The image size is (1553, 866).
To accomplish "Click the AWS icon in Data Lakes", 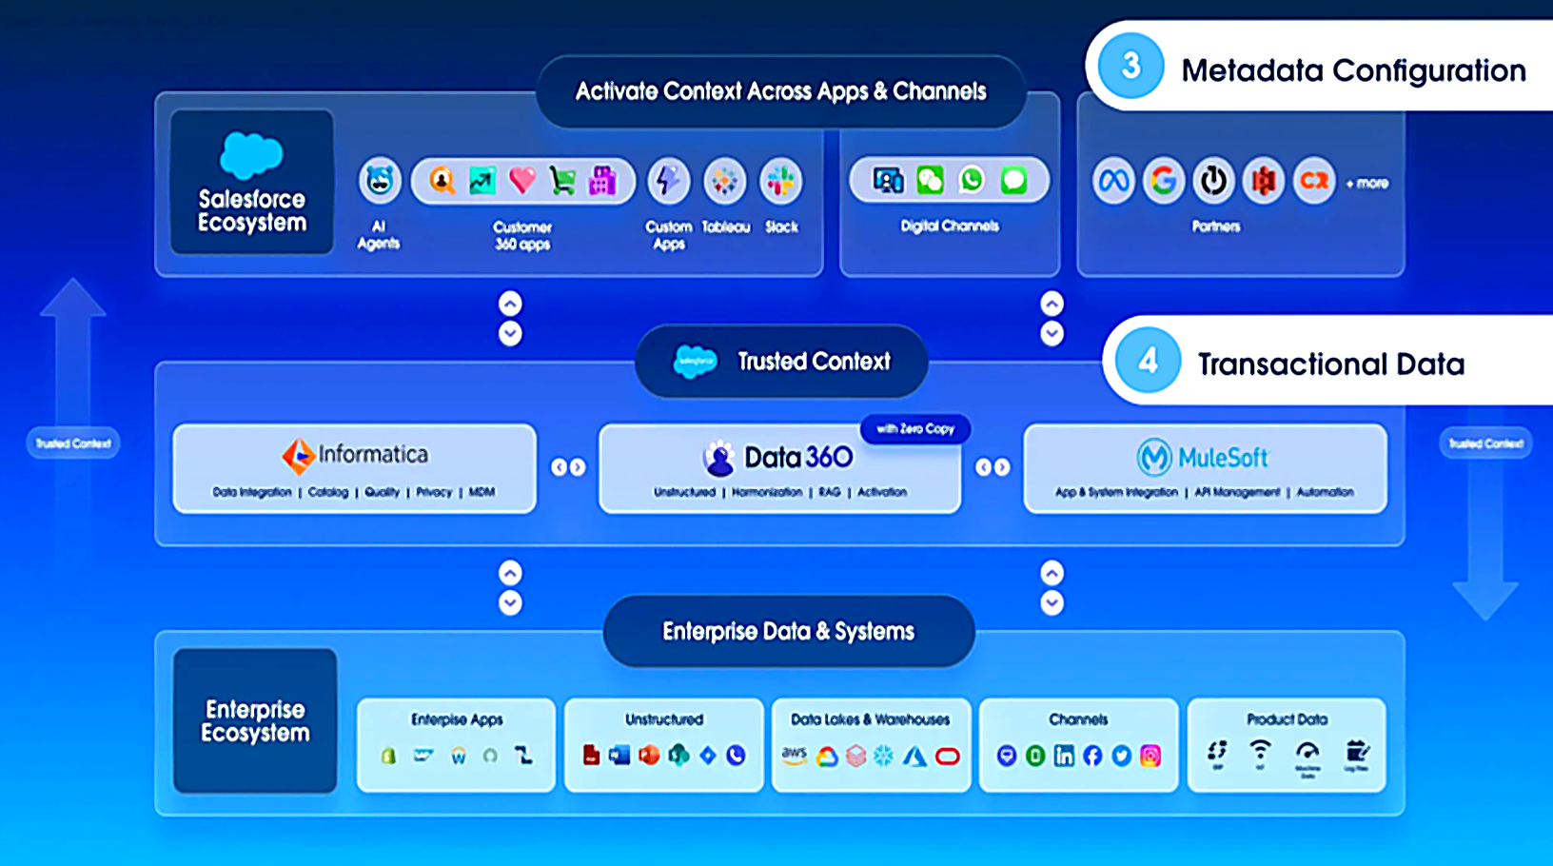I will [x=794, y=756].
